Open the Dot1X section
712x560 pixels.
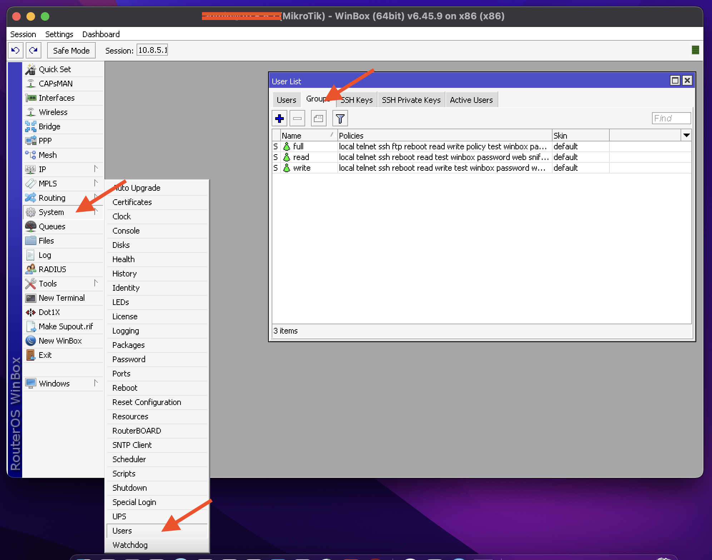click(x=63, y=312)
